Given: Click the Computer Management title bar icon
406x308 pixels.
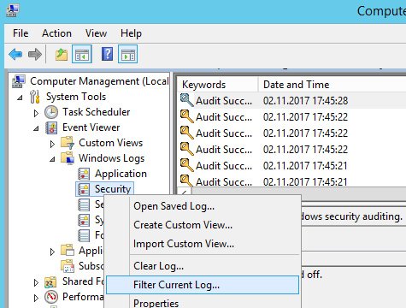Looking at the screenshot, I should point(12,10).
